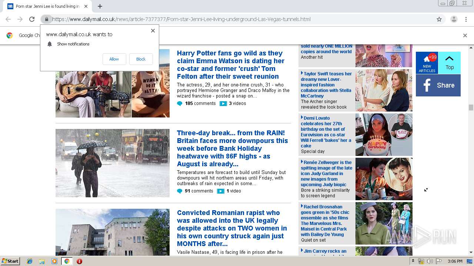Close the Google Chrome info bar
This screenshot has width=474, height=266.
point(465,35)
